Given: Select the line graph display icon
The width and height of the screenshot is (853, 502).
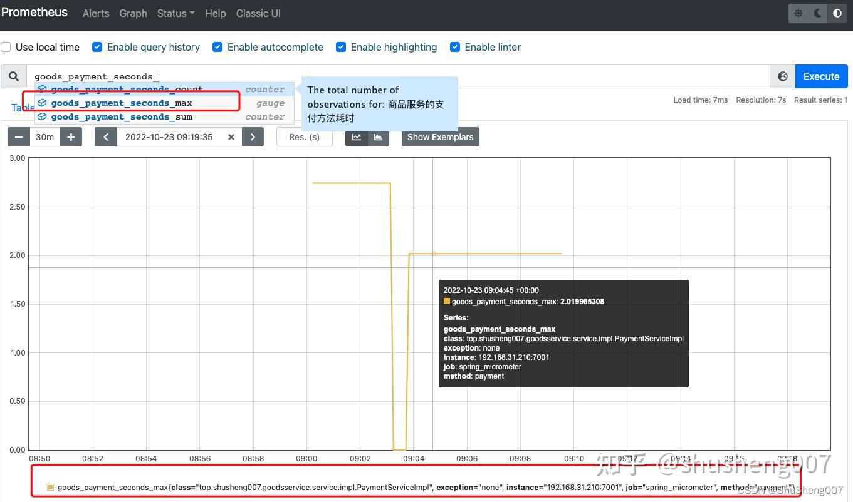Looking at the screenshot, I should coord(357,136).
